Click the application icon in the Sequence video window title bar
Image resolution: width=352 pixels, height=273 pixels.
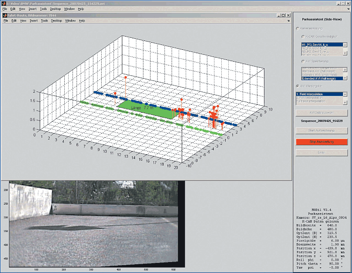(3, 4)
